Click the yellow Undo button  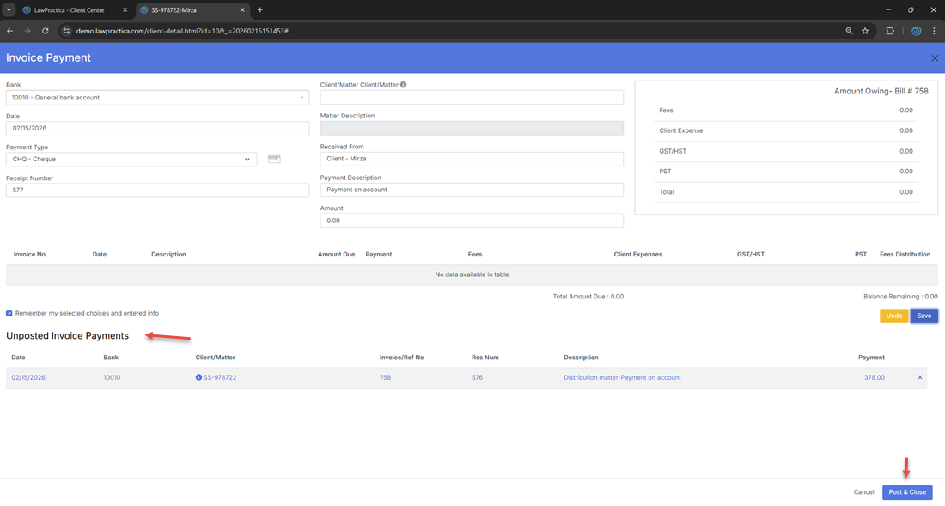(893, 316)
